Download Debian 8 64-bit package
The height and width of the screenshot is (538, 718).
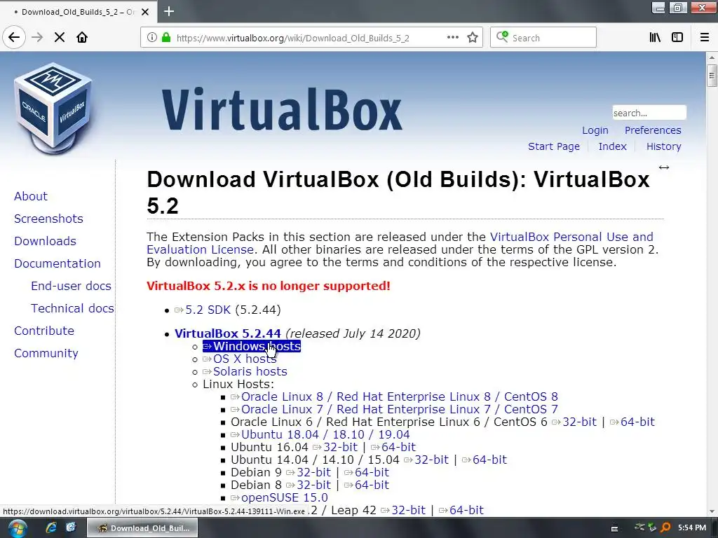point(366,485)
